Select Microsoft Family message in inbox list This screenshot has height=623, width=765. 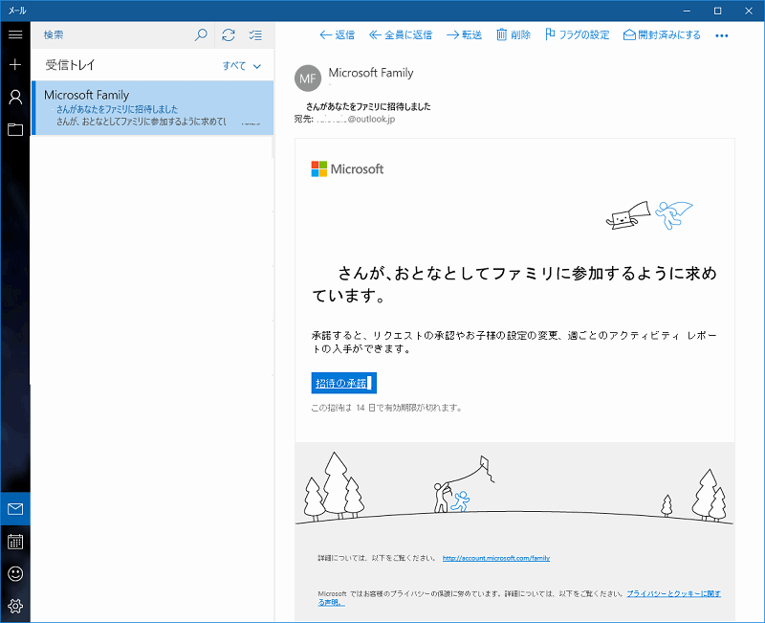coord(152,107)
